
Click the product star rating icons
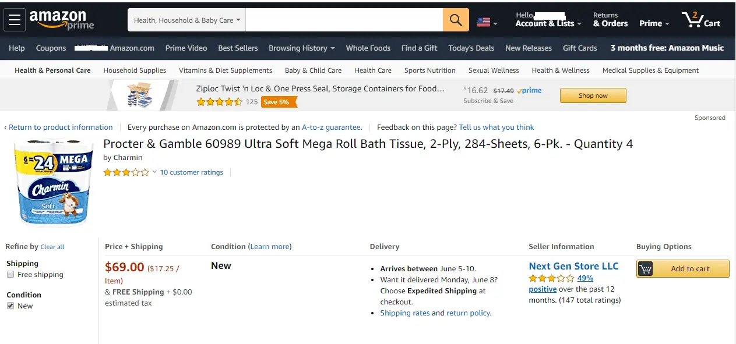(126, 172)
